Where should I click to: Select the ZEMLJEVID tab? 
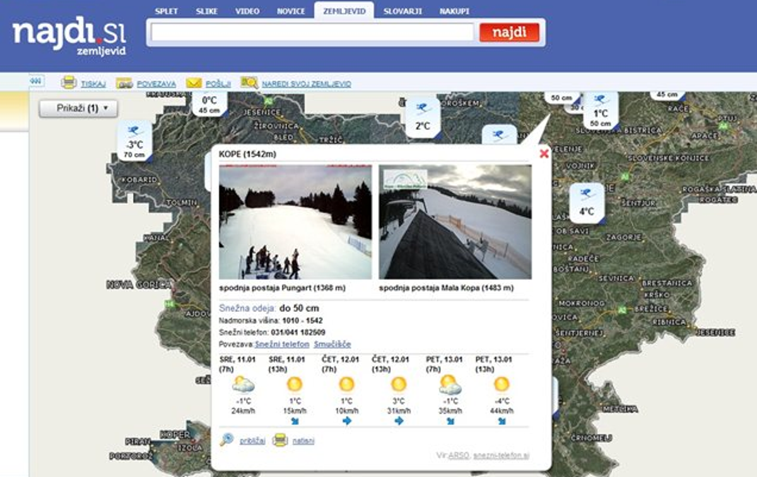tap(344, 11)
